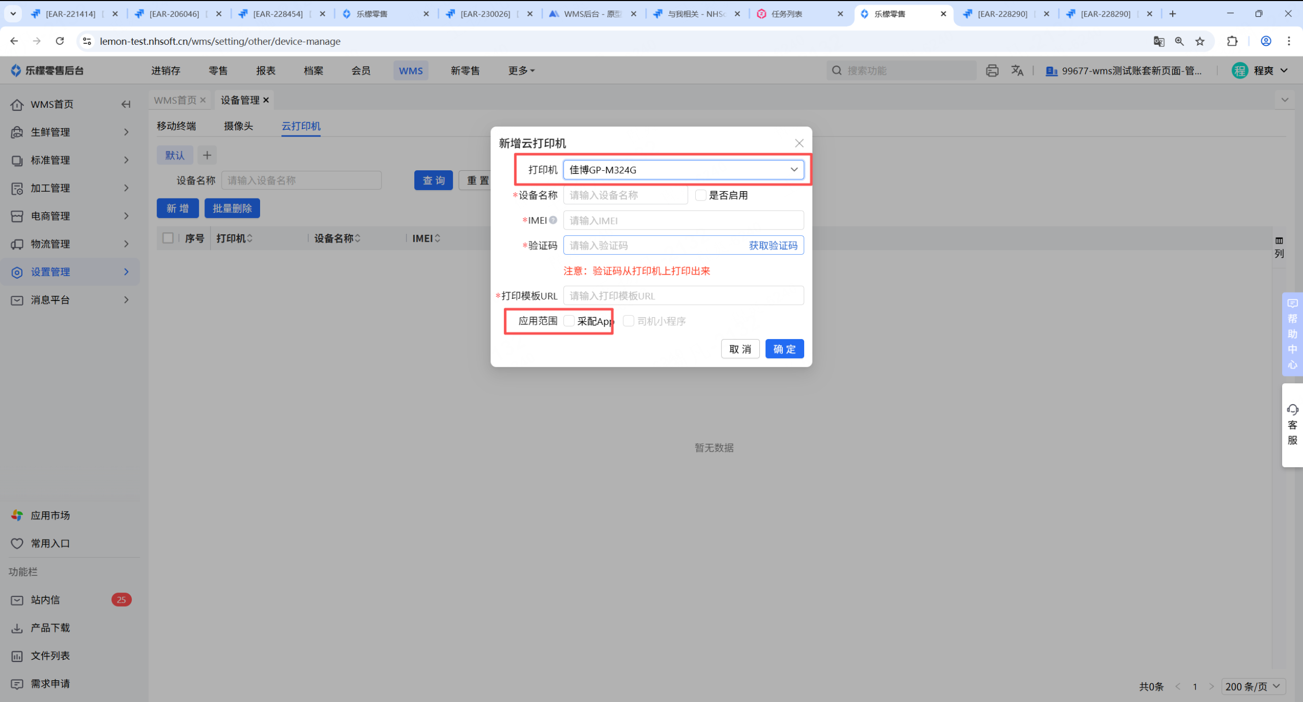Screen dimensions: 1303x702
Task: Click the 请输入IMEI input field
Action: click(x=683, y=220)
